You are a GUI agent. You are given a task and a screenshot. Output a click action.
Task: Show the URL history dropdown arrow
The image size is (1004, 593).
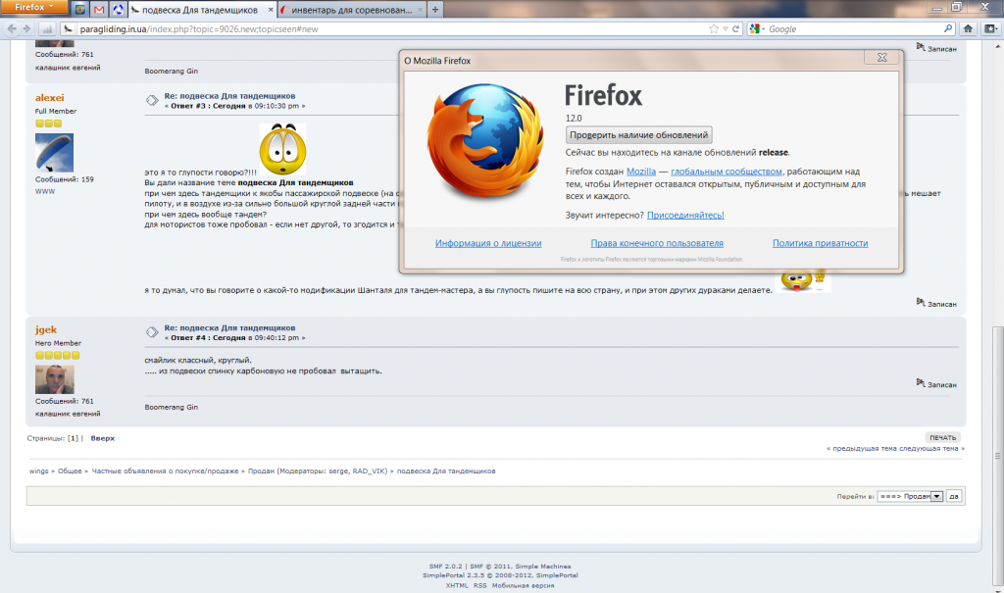coord(725,29)
